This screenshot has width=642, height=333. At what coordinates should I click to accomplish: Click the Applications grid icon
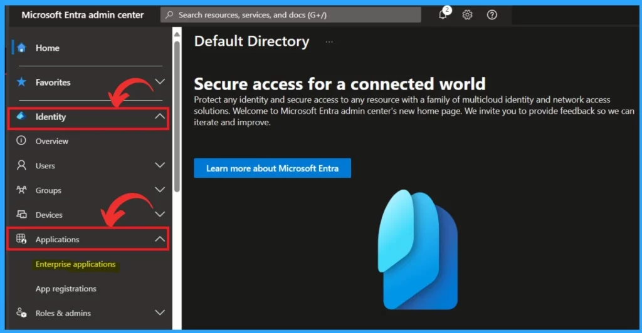tap(21, 238)
